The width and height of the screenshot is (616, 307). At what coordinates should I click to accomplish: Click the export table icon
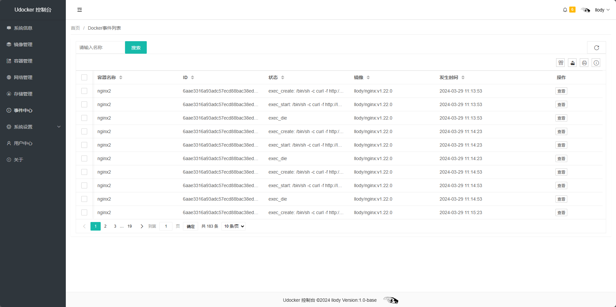(573, 63)
